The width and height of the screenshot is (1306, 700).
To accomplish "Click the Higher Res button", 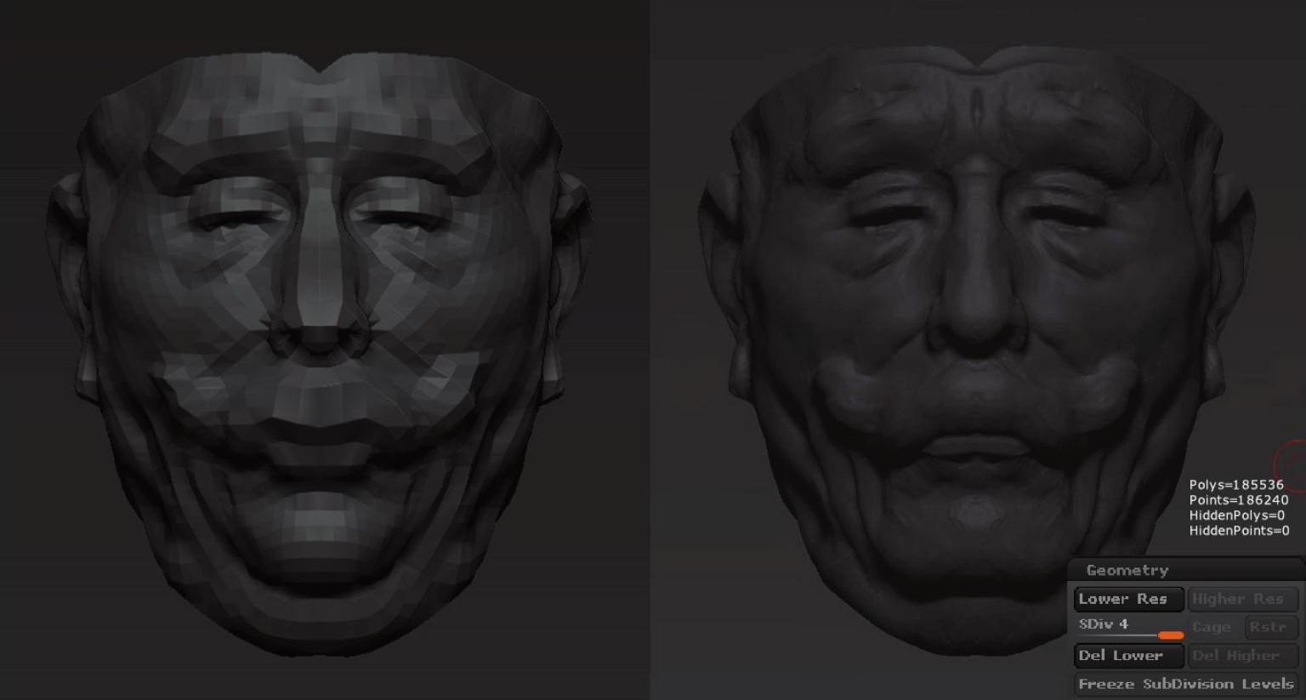I will pos(1242,599).
